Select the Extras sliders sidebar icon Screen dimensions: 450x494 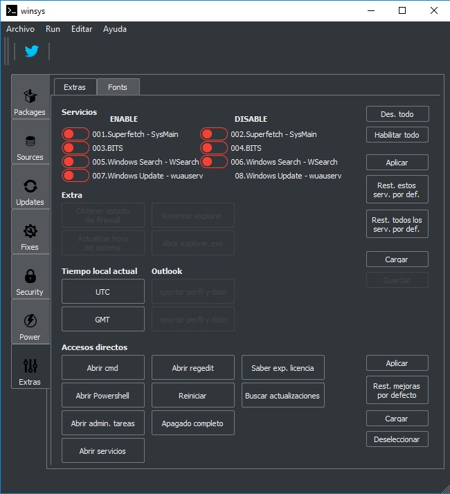30,371
